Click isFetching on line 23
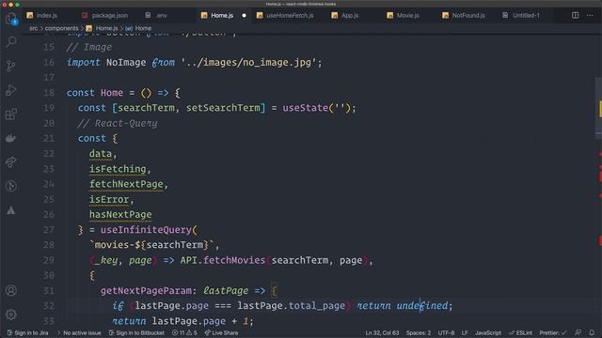The width and height of the screenshot is (602, 338). (118, 169)
